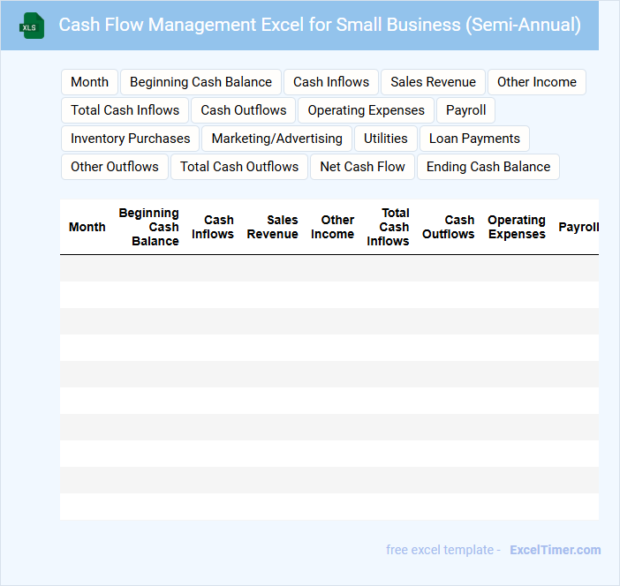Viewport: 620px width, 586px height.
Task: Select the Month tag
Action: pos(89,82)
